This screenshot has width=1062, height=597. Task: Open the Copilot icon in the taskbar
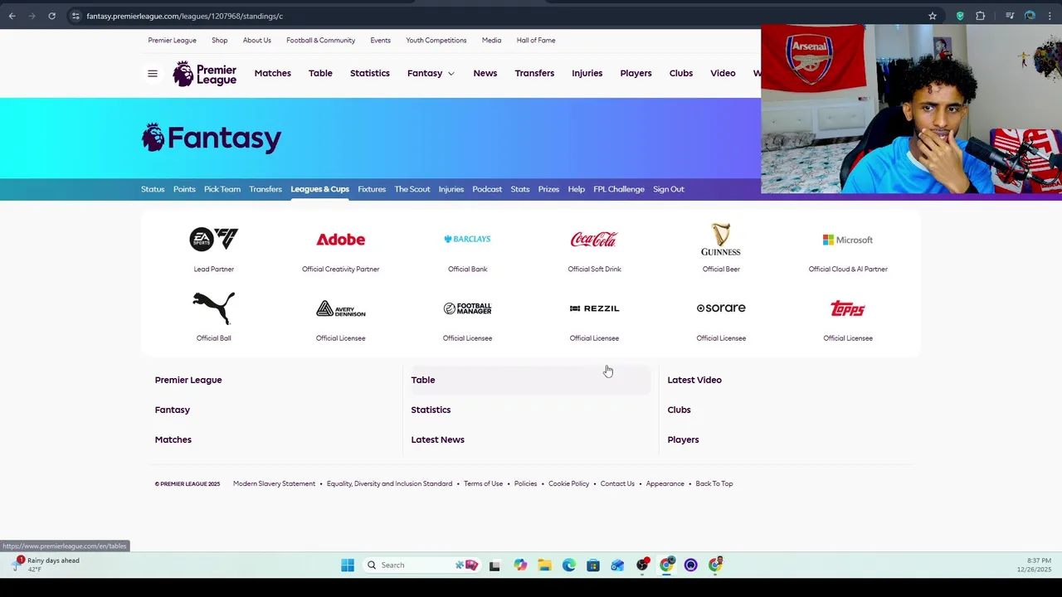click(x=520, y=565)
